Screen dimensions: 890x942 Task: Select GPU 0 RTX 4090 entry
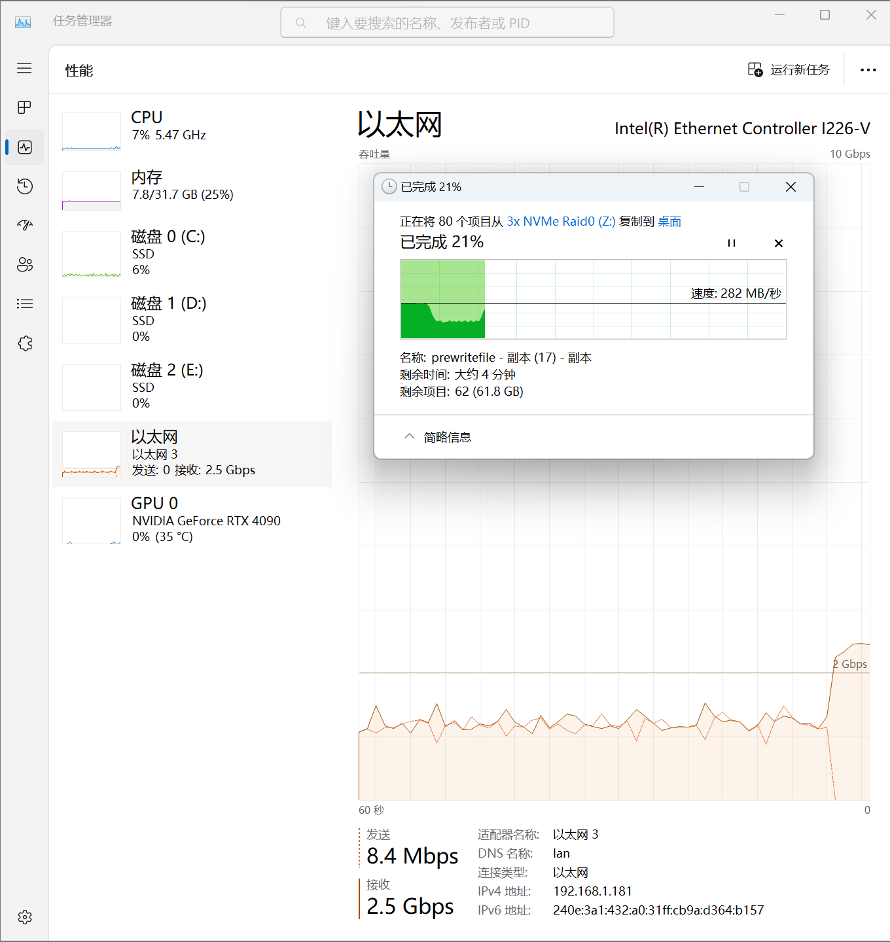pyautogui.click(x=192, y=521)
